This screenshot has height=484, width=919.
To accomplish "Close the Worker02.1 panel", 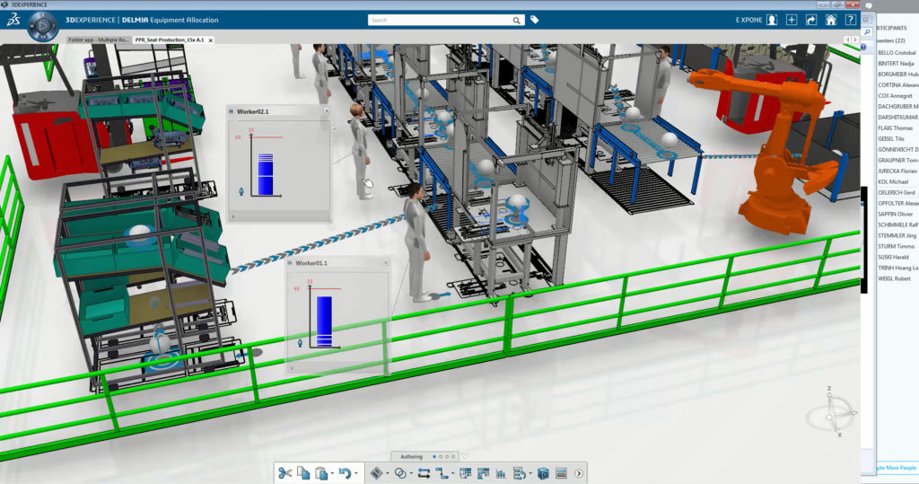I will point(326,111).
